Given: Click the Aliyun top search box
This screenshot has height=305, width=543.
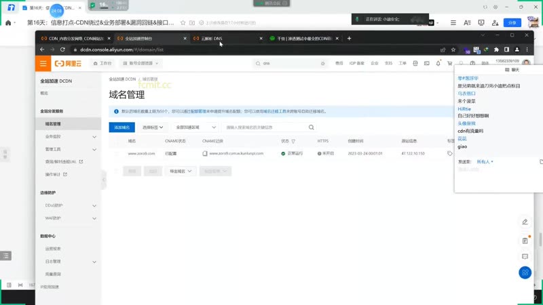Looking at the screenshot, I should pos(291,63).
